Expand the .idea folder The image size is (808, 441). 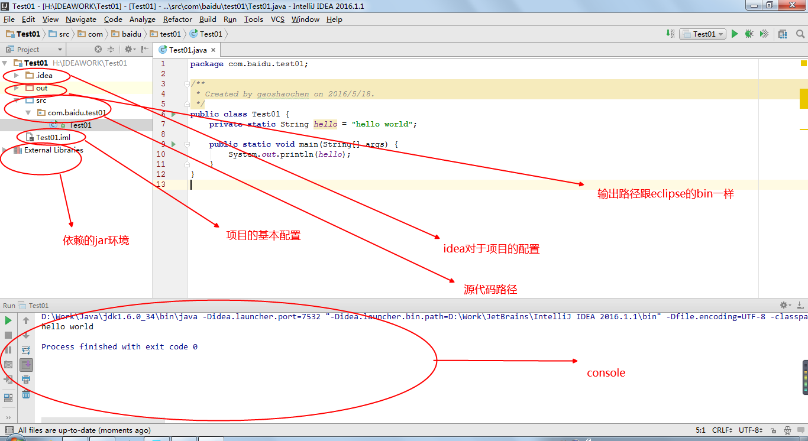point(17,76)
